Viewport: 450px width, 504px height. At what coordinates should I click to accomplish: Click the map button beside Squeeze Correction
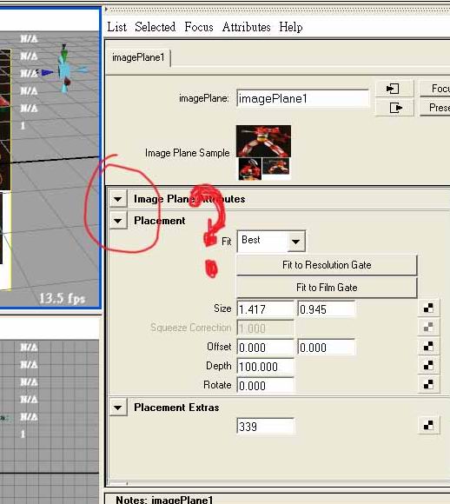click(x=428, y=328)
